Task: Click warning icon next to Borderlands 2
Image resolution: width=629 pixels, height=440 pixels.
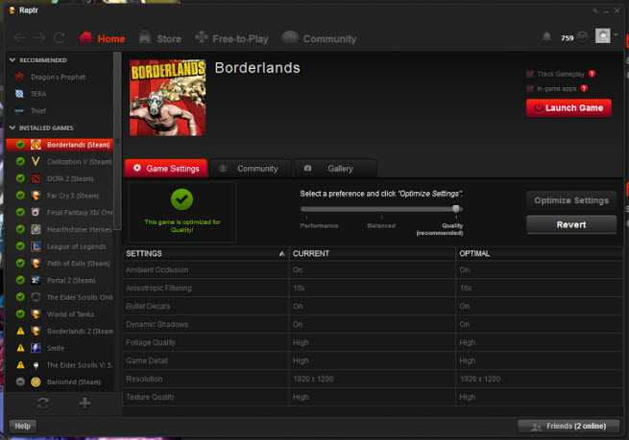Action: [x=20, y=331]
